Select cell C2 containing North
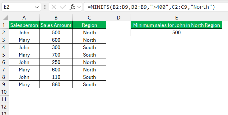This screenshot has width=228, height=115. click(89, 32)
